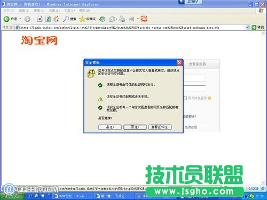Go back with the 后退 arrow
The width and height of the screenshot is (267, 200).
pyautogui.click(x=10, y=19)
